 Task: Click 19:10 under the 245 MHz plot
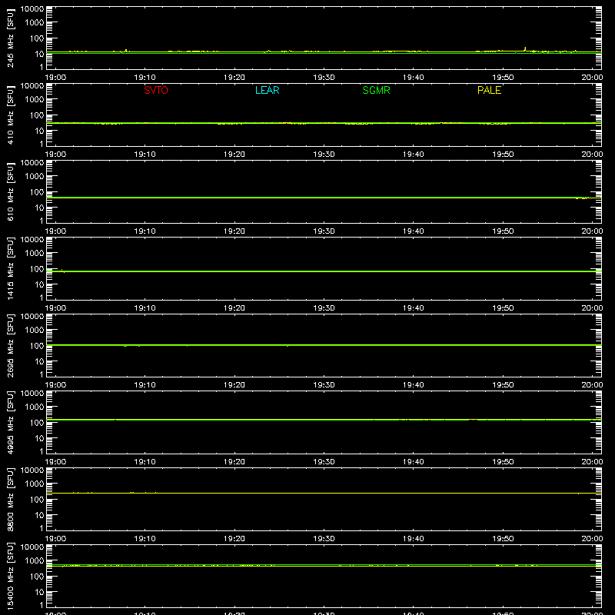pyautogui.click(x=145, y=78)
